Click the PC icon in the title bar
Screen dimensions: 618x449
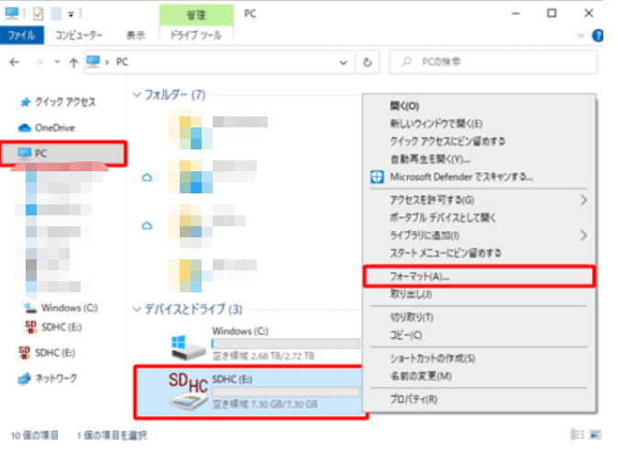[11, 14]
